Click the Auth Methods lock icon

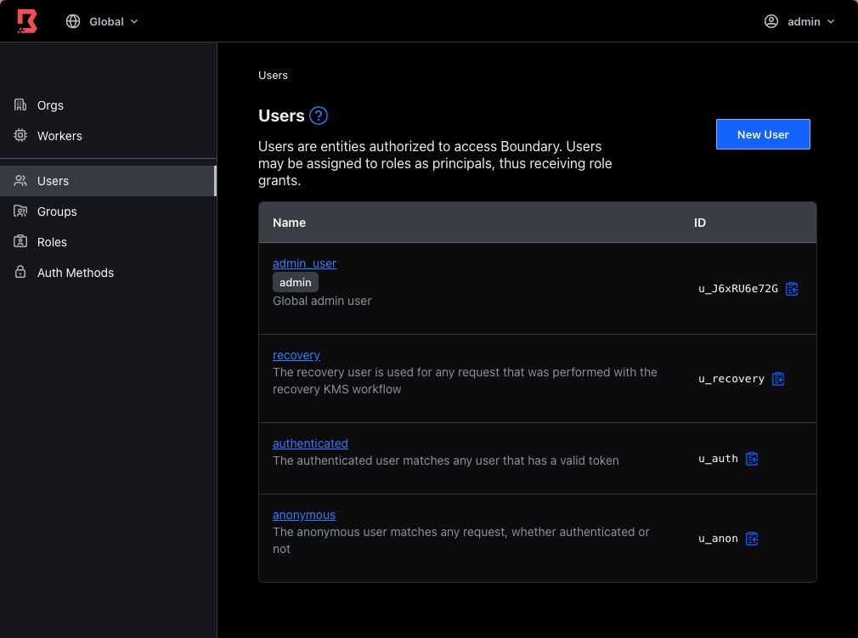tap(20, 272)
